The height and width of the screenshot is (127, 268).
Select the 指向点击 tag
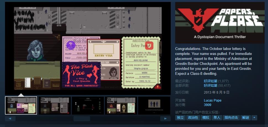tap(231, 118)
